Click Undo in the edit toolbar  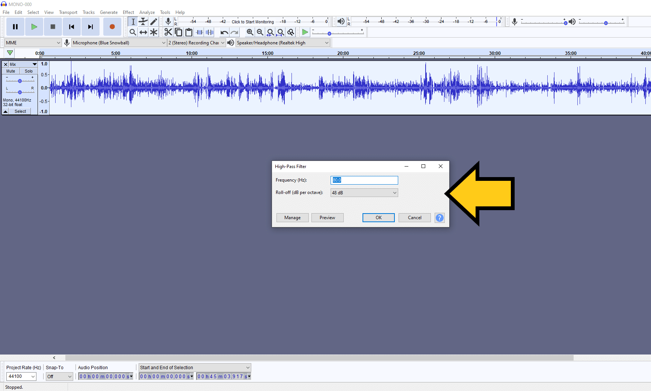[224, 32]
